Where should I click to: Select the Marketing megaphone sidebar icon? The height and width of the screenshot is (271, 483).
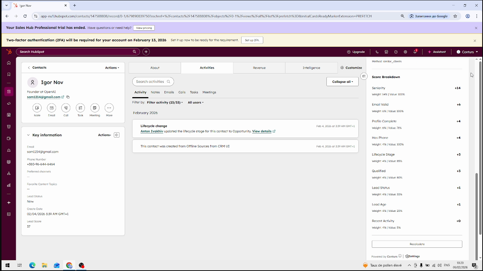[9, 103]
